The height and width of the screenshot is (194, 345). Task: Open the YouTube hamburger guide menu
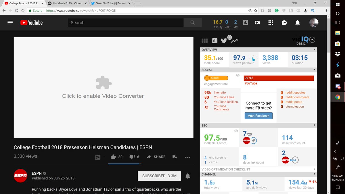point(10,22)
